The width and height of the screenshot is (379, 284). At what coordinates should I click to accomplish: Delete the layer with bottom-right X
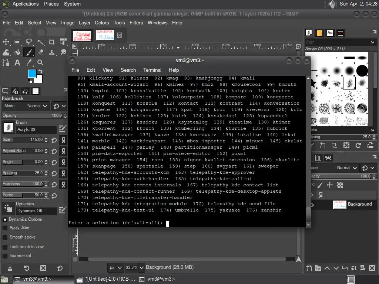click(372, 268)
